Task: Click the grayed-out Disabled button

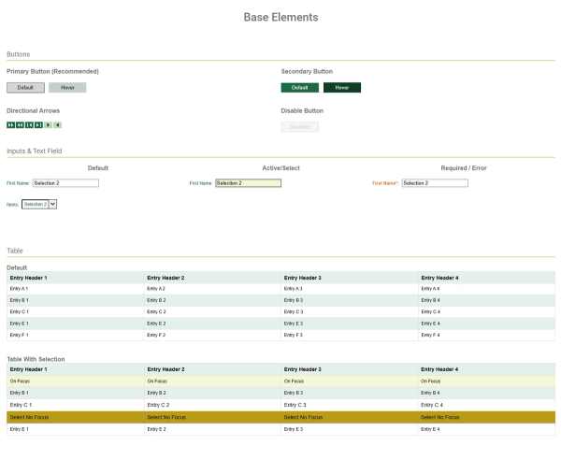Action: 300,126
